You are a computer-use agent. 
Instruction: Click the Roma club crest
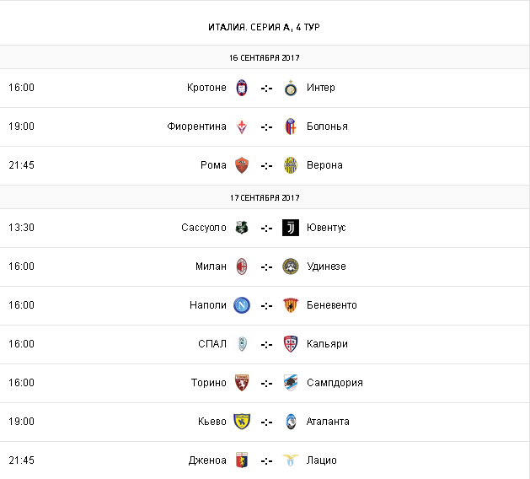click(242, 165)
